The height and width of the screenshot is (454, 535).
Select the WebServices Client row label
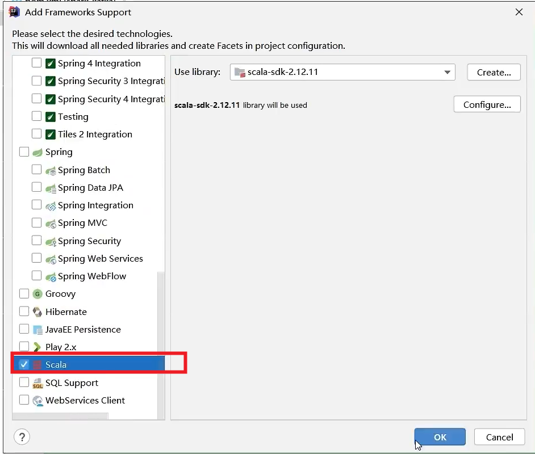pyautogui.click(x=85, y=401)
